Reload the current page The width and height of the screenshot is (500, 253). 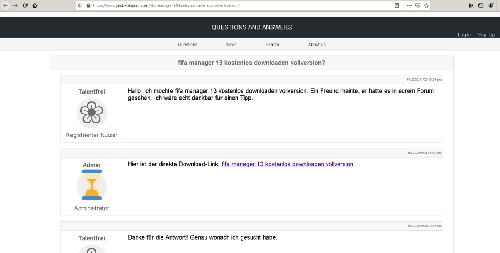[25, 6]
